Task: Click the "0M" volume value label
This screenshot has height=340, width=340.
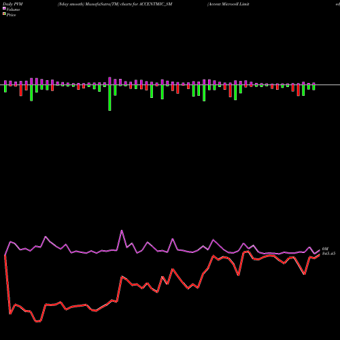Action: point(325,249)
